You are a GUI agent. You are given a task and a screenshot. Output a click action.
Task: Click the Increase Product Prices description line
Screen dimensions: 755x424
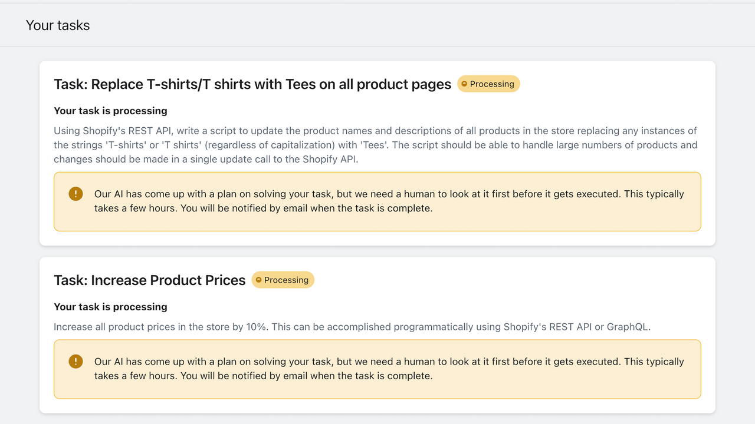[352, 326]
